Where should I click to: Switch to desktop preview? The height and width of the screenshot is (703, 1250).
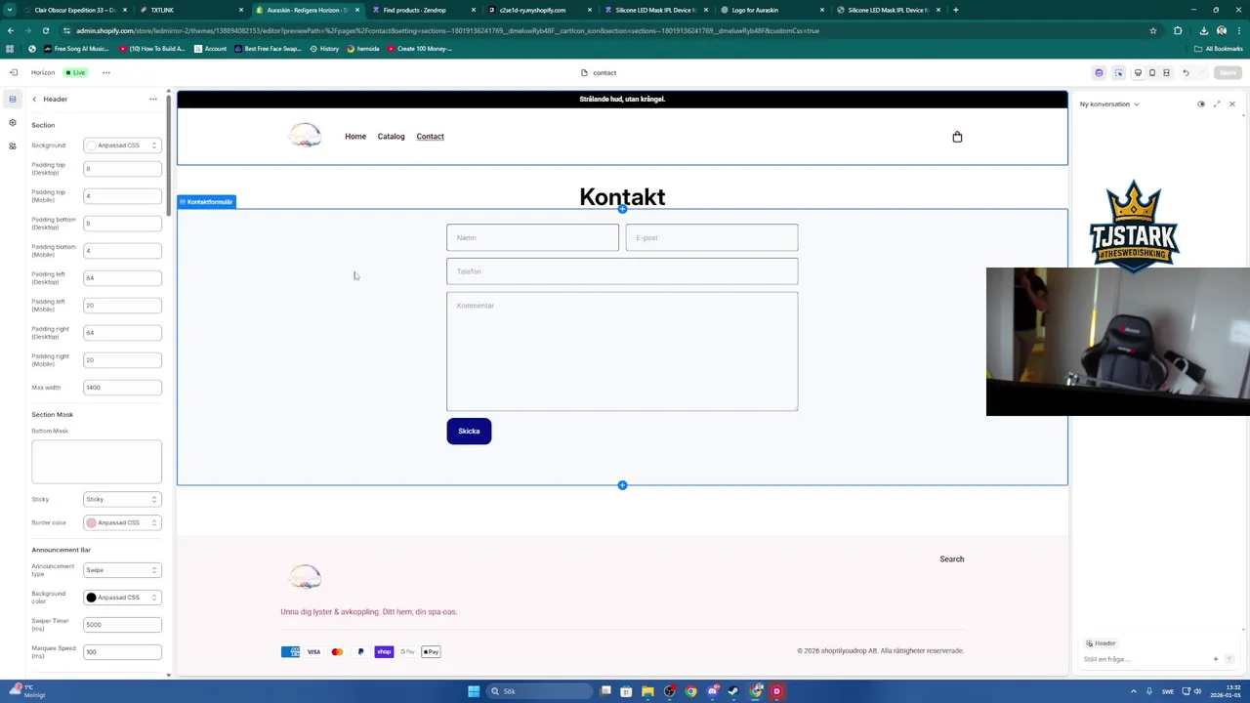[x=1138, y=72]
